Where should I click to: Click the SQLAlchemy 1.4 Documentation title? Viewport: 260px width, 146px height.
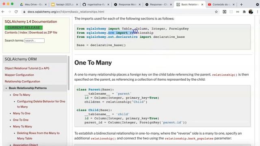pos(31,21)
